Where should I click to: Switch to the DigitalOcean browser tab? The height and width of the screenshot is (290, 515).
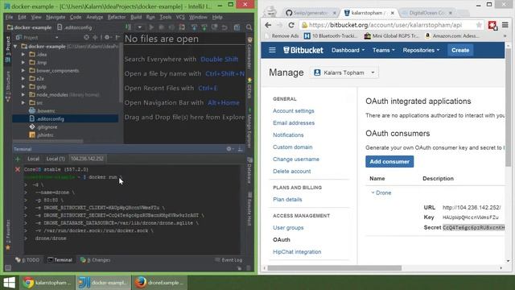pyautogui.click(x=426, y=13)
